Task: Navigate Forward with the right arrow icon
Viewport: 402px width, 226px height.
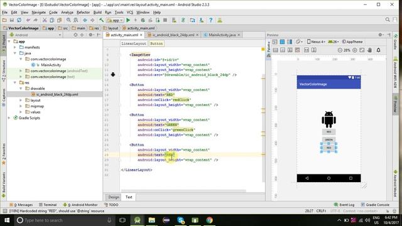Action: click(x=92, y=20)
